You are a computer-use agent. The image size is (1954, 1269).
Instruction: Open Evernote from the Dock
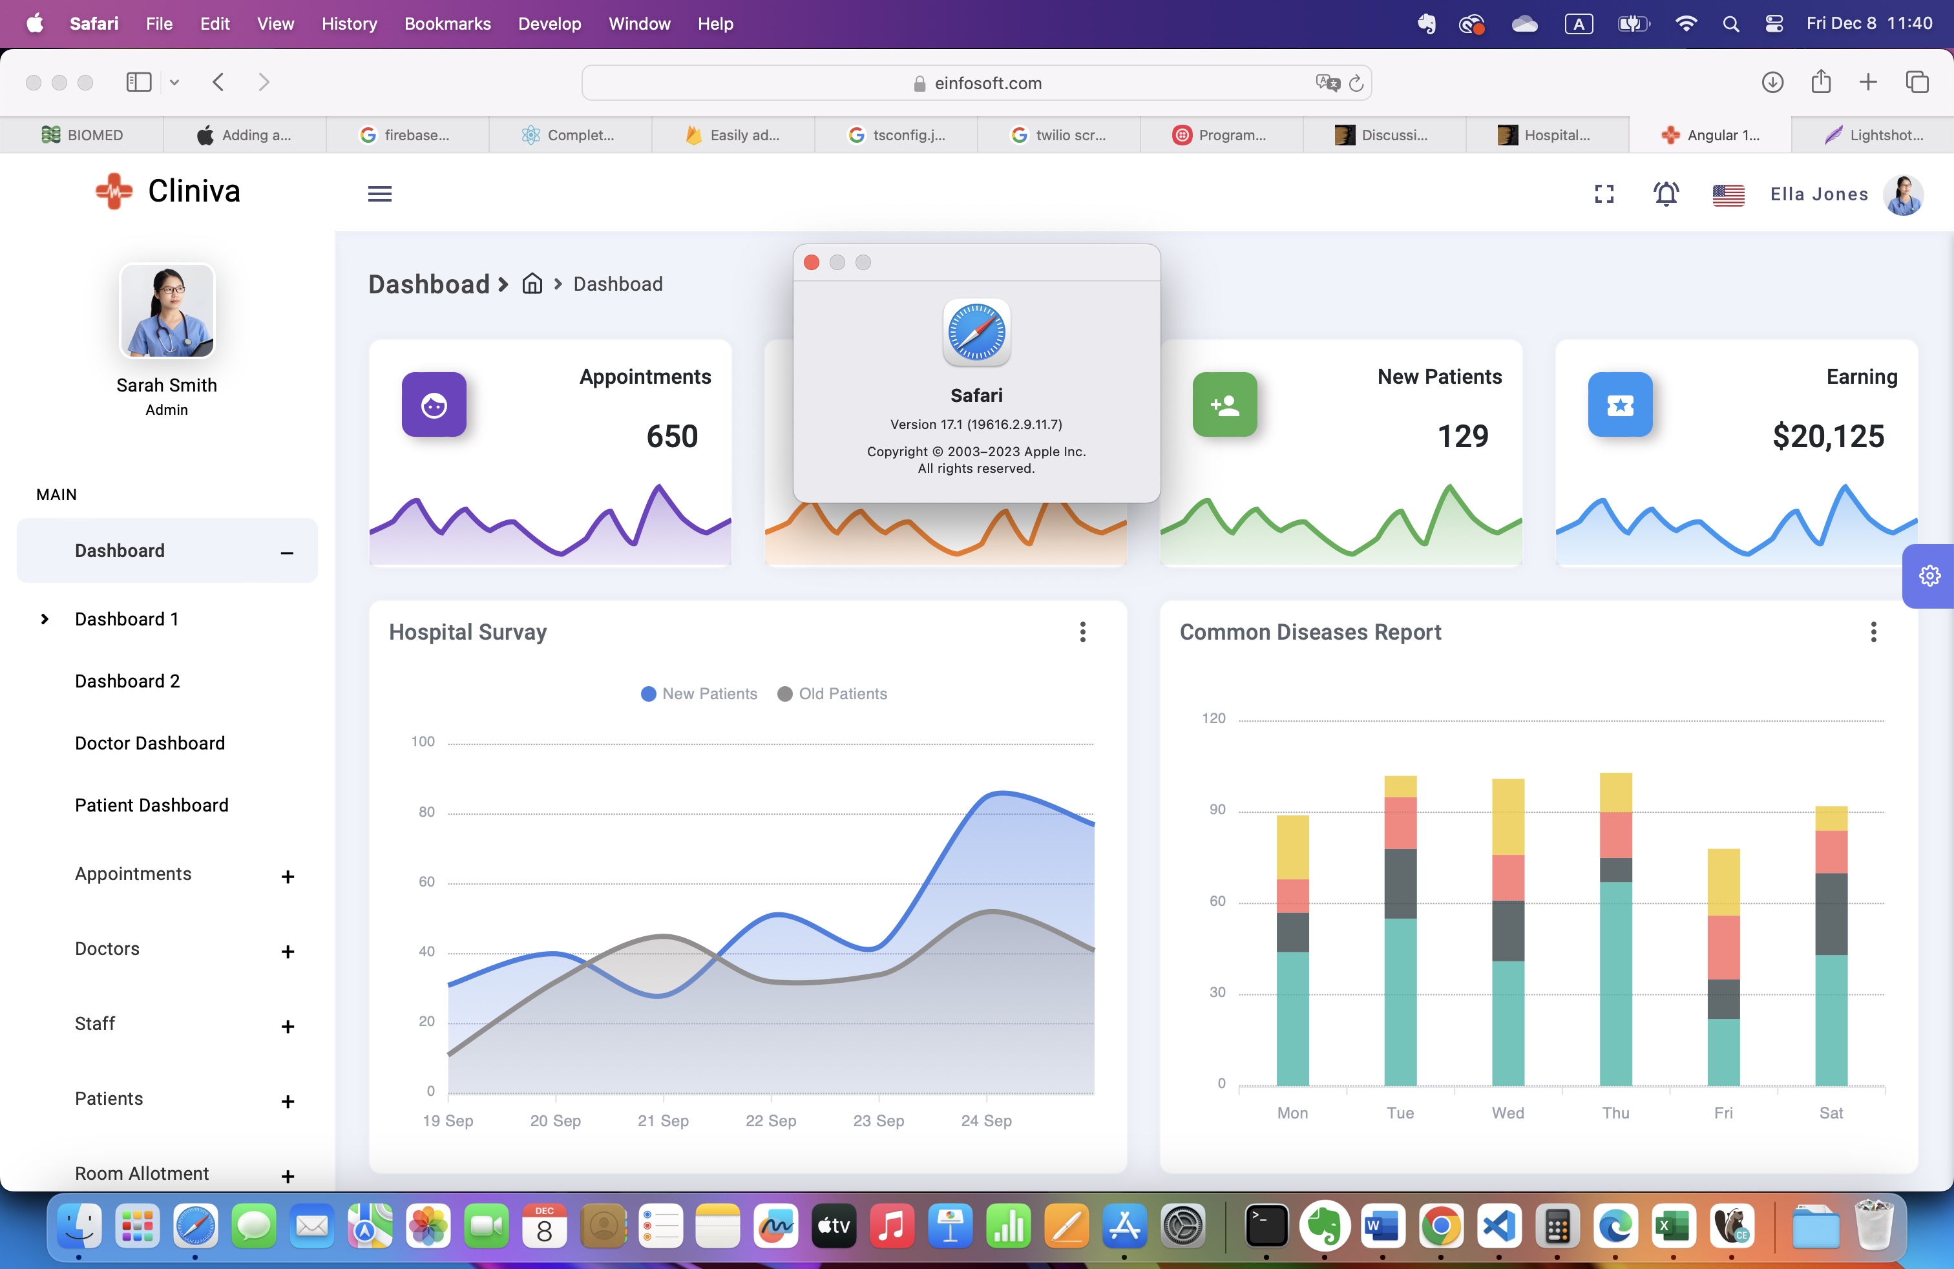1324,1226
